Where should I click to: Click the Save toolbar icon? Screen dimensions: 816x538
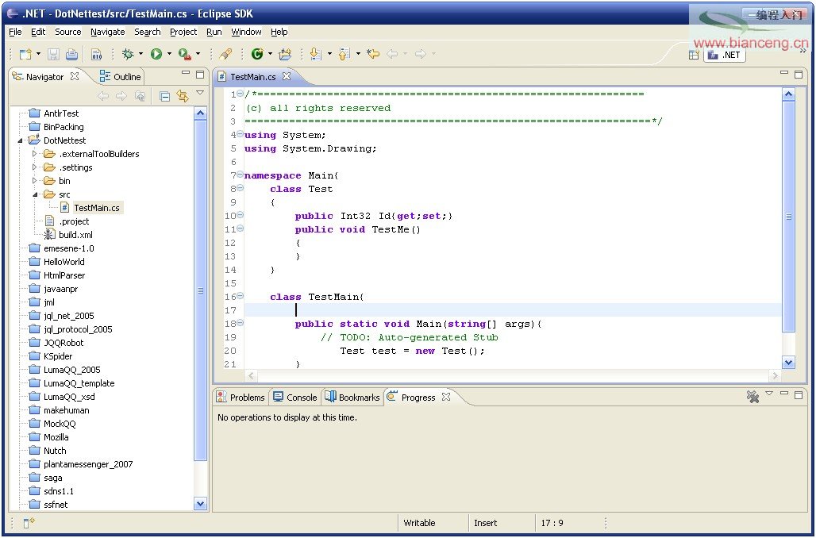(54, 54)
